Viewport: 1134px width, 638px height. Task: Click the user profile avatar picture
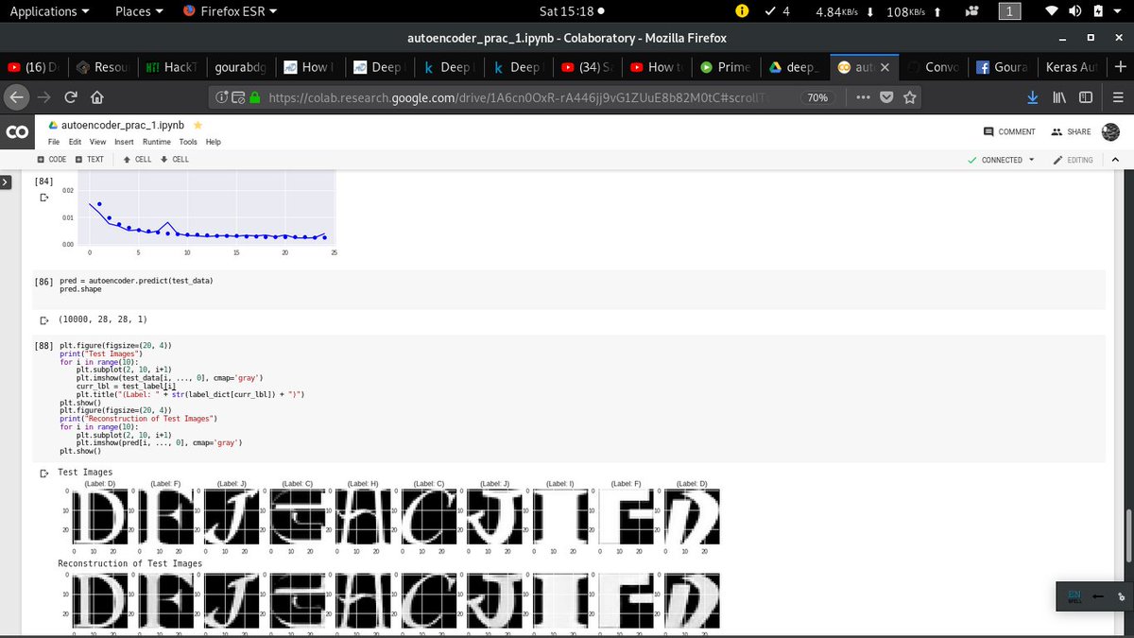coord(1110,131)
